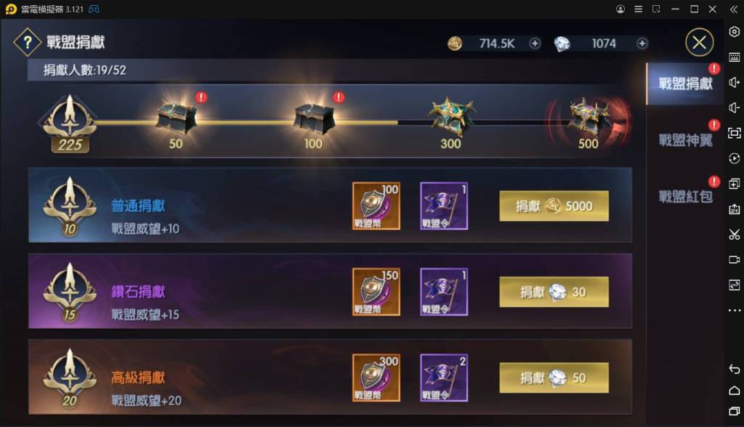Donate 30 diamonds via 鑽石捐獻 button
Screen dimensions: 744x427
[x=554, y=292]
